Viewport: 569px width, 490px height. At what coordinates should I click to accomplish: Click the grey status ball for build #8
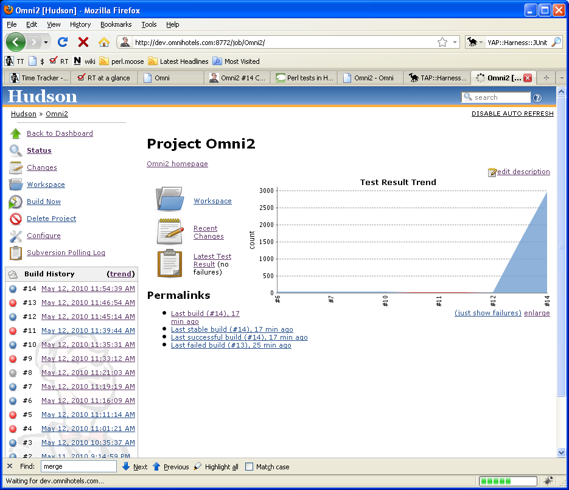(13, 373)
